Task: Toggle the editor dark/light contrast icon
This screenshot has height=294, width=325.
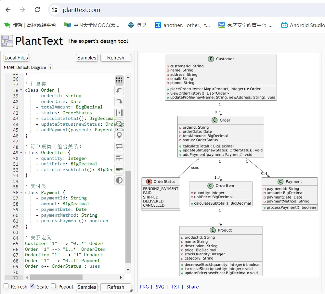Action: (119, 180)
